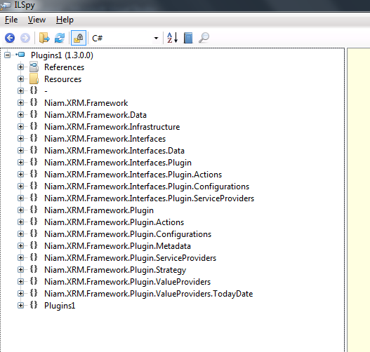Expand Niam.XRM.Framework namespace
The width and height of the screenshot is (370, 352).
pyautogui.click(x=21, y=103)
